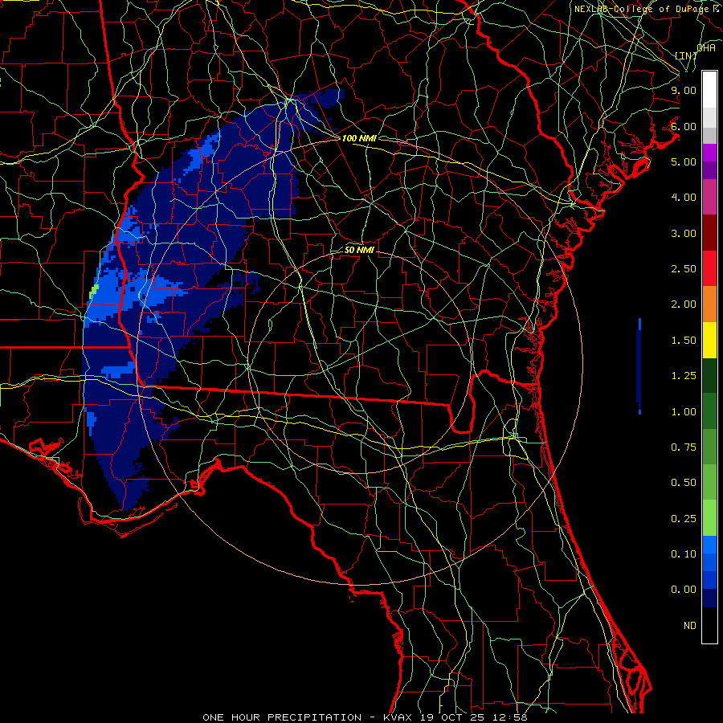Viewport: 723px width, 723px height.
Task: Click the 9.00 legend value
Action: tap(684, 90)
